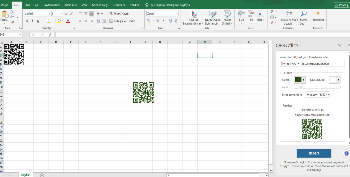This screenshot has width=350, height=177.
Task: Open Bul ve Seç button
Action: [x=303, y=18]
